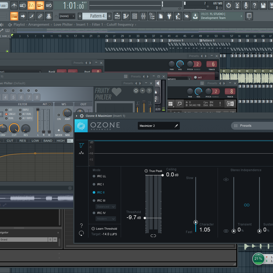The width and height of the screenshot is (273, 273).
Task: Click the Philter preset slot 6 button
Action: [21, 97]
